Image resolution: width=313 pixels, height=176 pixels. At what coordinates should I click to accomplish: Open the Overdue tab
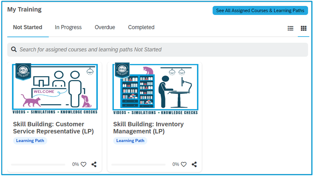point(105,27)
